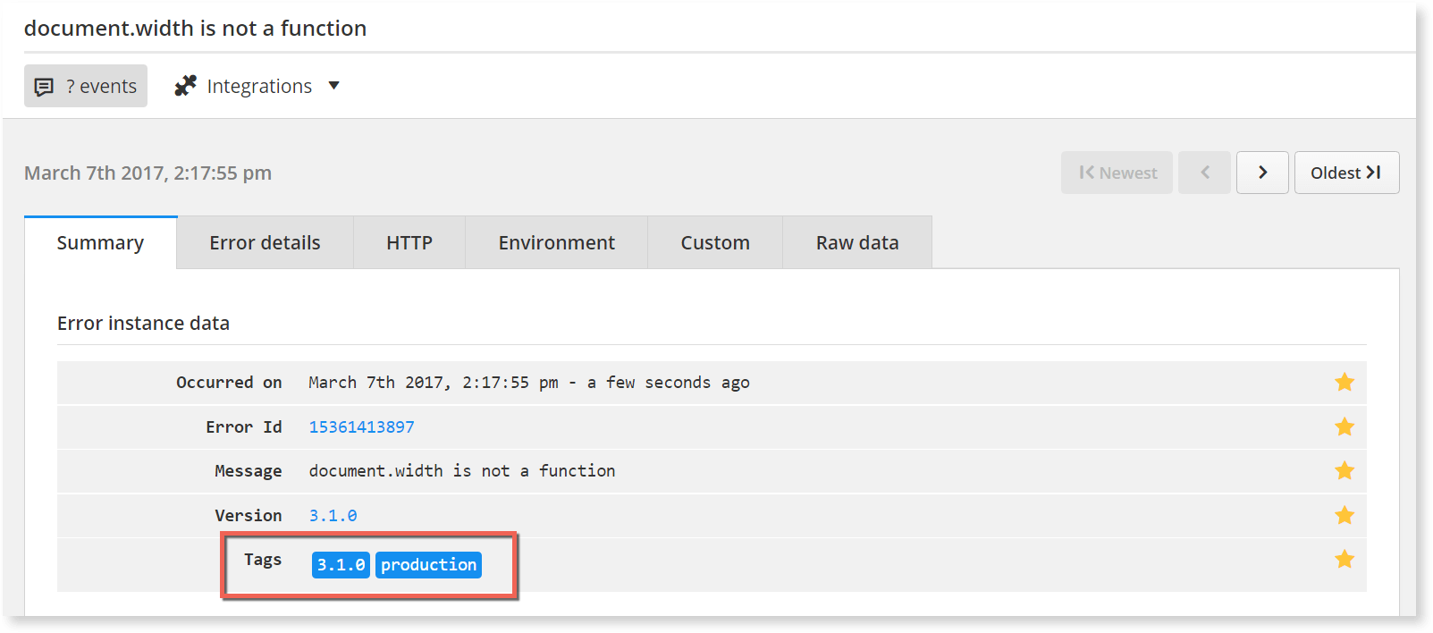Expand the Integrations dropdown arrow
This screenshot has width=1433, height=633.
point(333,86)
